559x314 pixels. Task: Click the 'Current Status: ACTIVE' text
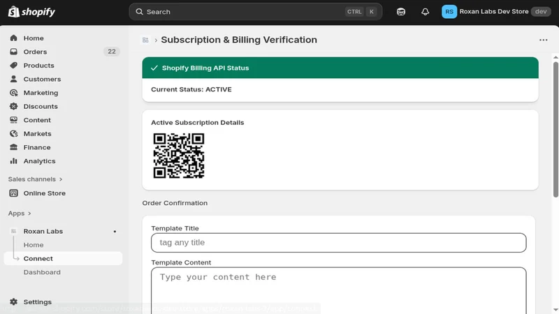tap(191, 89)
